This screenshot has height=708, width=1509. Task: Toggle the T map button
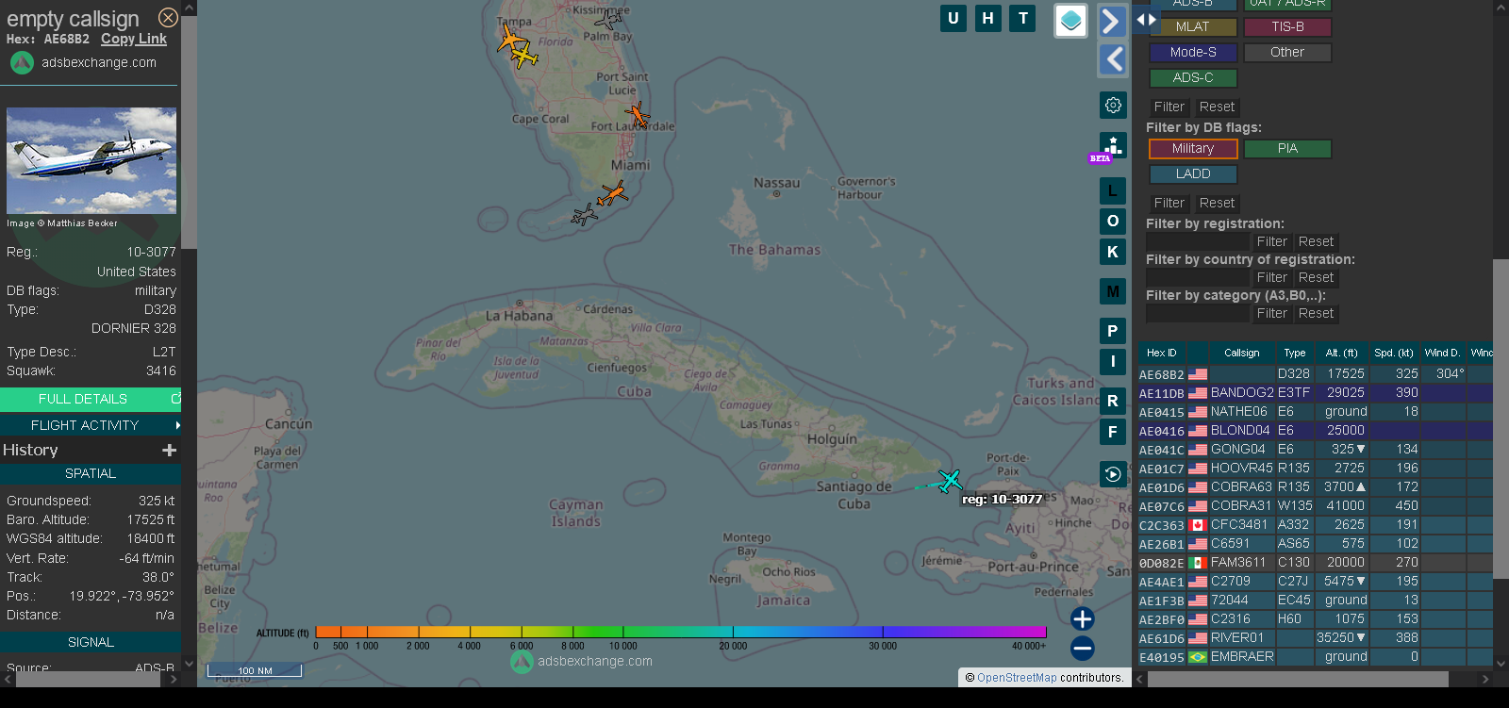pos(1023,18)
